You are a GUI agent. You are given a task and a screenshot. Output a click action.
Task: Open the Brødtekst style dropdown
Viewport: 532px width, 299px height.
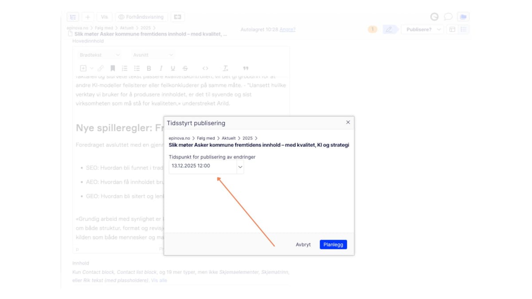pos(100,55)
